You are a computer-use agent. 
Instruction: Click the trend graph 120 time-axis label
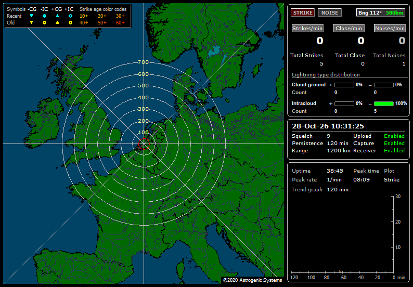[x=294, y=278]
